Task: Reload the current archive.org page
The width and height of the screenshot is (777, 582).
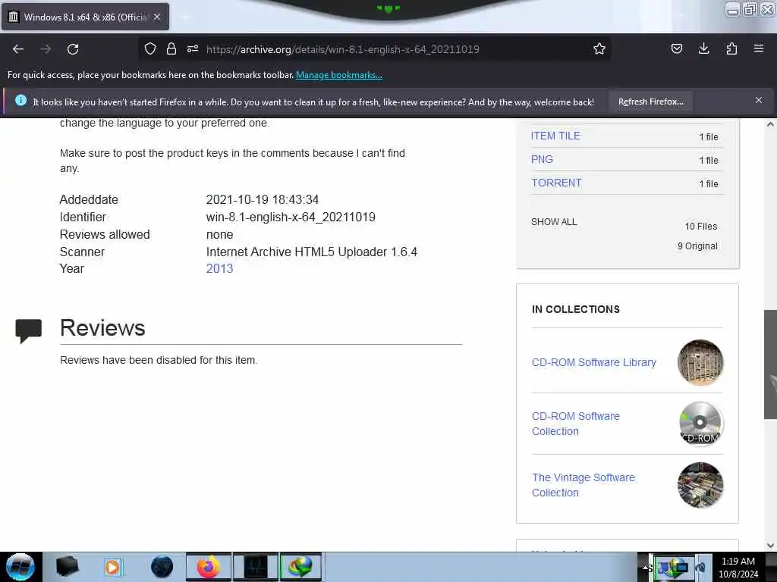Action: [73, 49]
